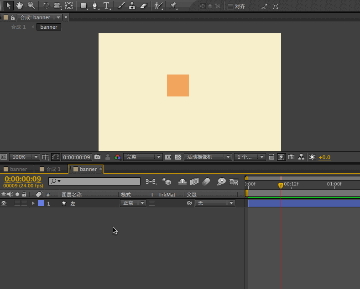Open the composition flowchart

301,157
